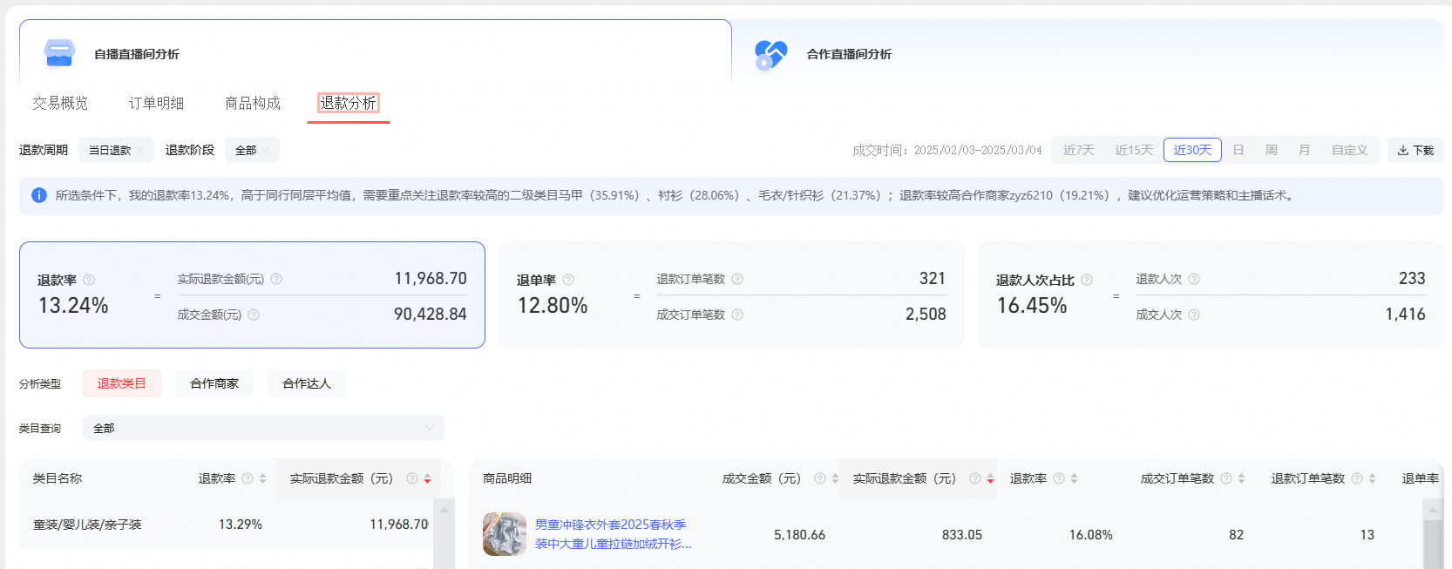
Task: Show help for 退款率 in the summary card
Action: click(x=89, y=280)
